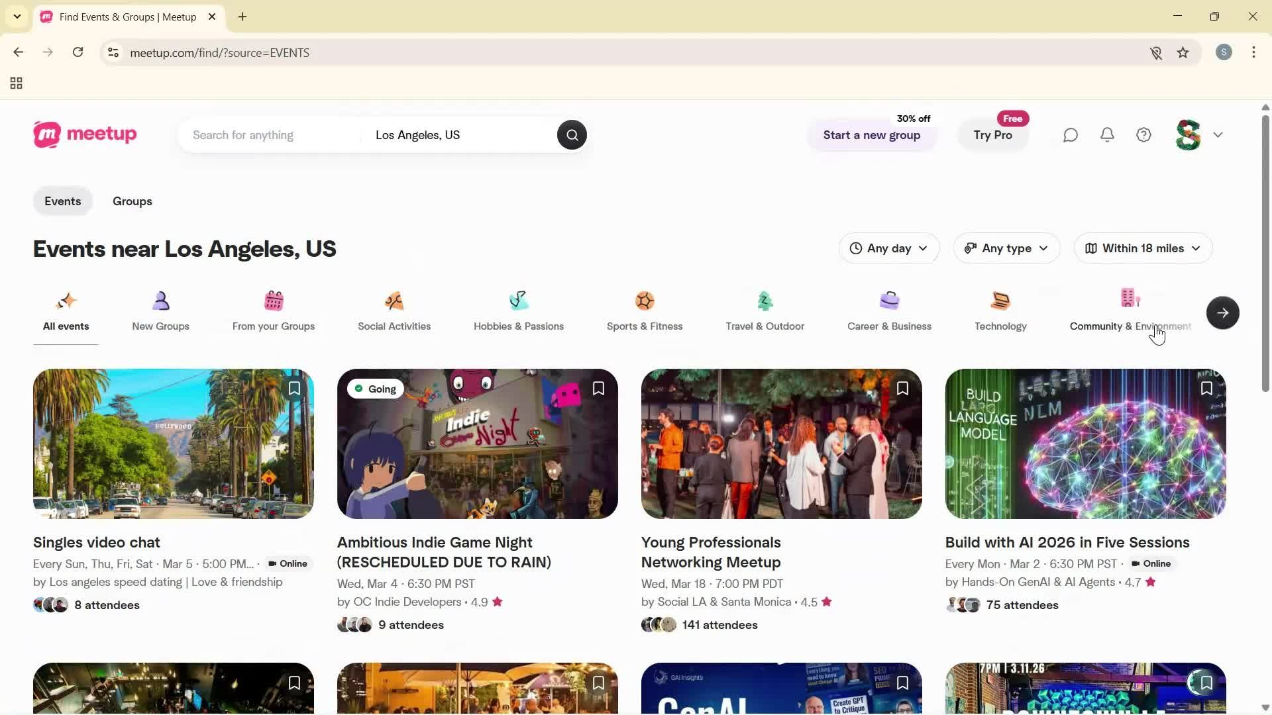Open the Within 18 miles distance dropdown

[x=1143, y=248]
